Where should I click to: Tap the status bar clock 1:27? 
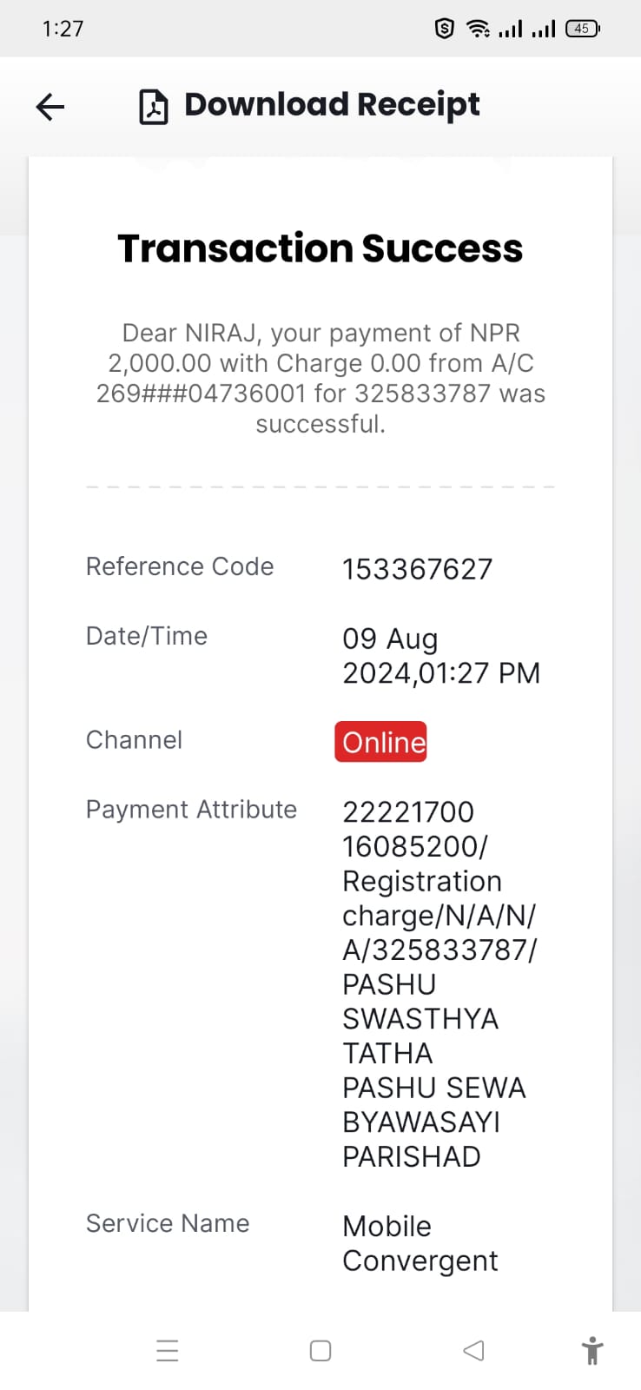(x=63, y=29)
